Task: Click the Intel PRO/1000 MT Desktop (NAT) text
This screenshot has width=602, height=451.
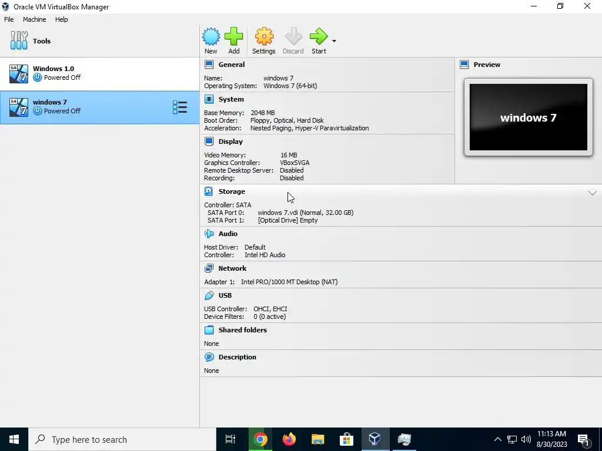Action: [289, 282]
